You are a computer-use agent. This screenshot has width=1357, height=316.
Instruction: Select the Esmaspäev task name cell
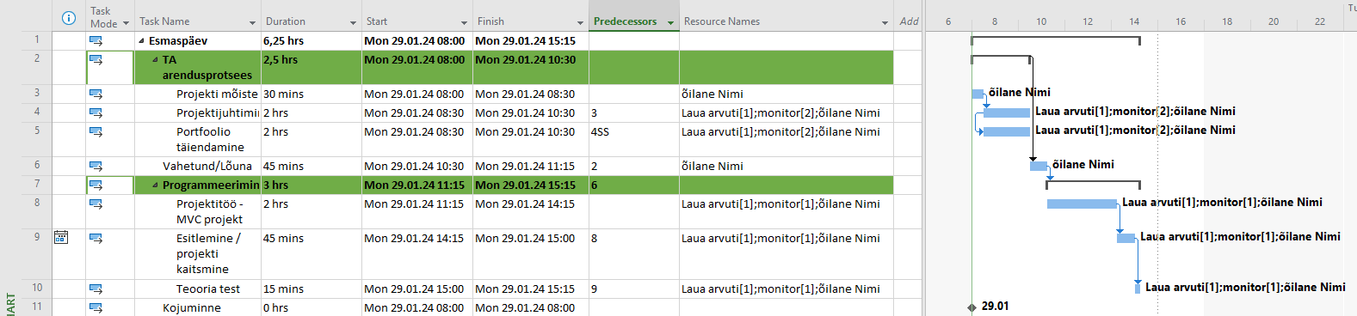(x=198, y=40)
